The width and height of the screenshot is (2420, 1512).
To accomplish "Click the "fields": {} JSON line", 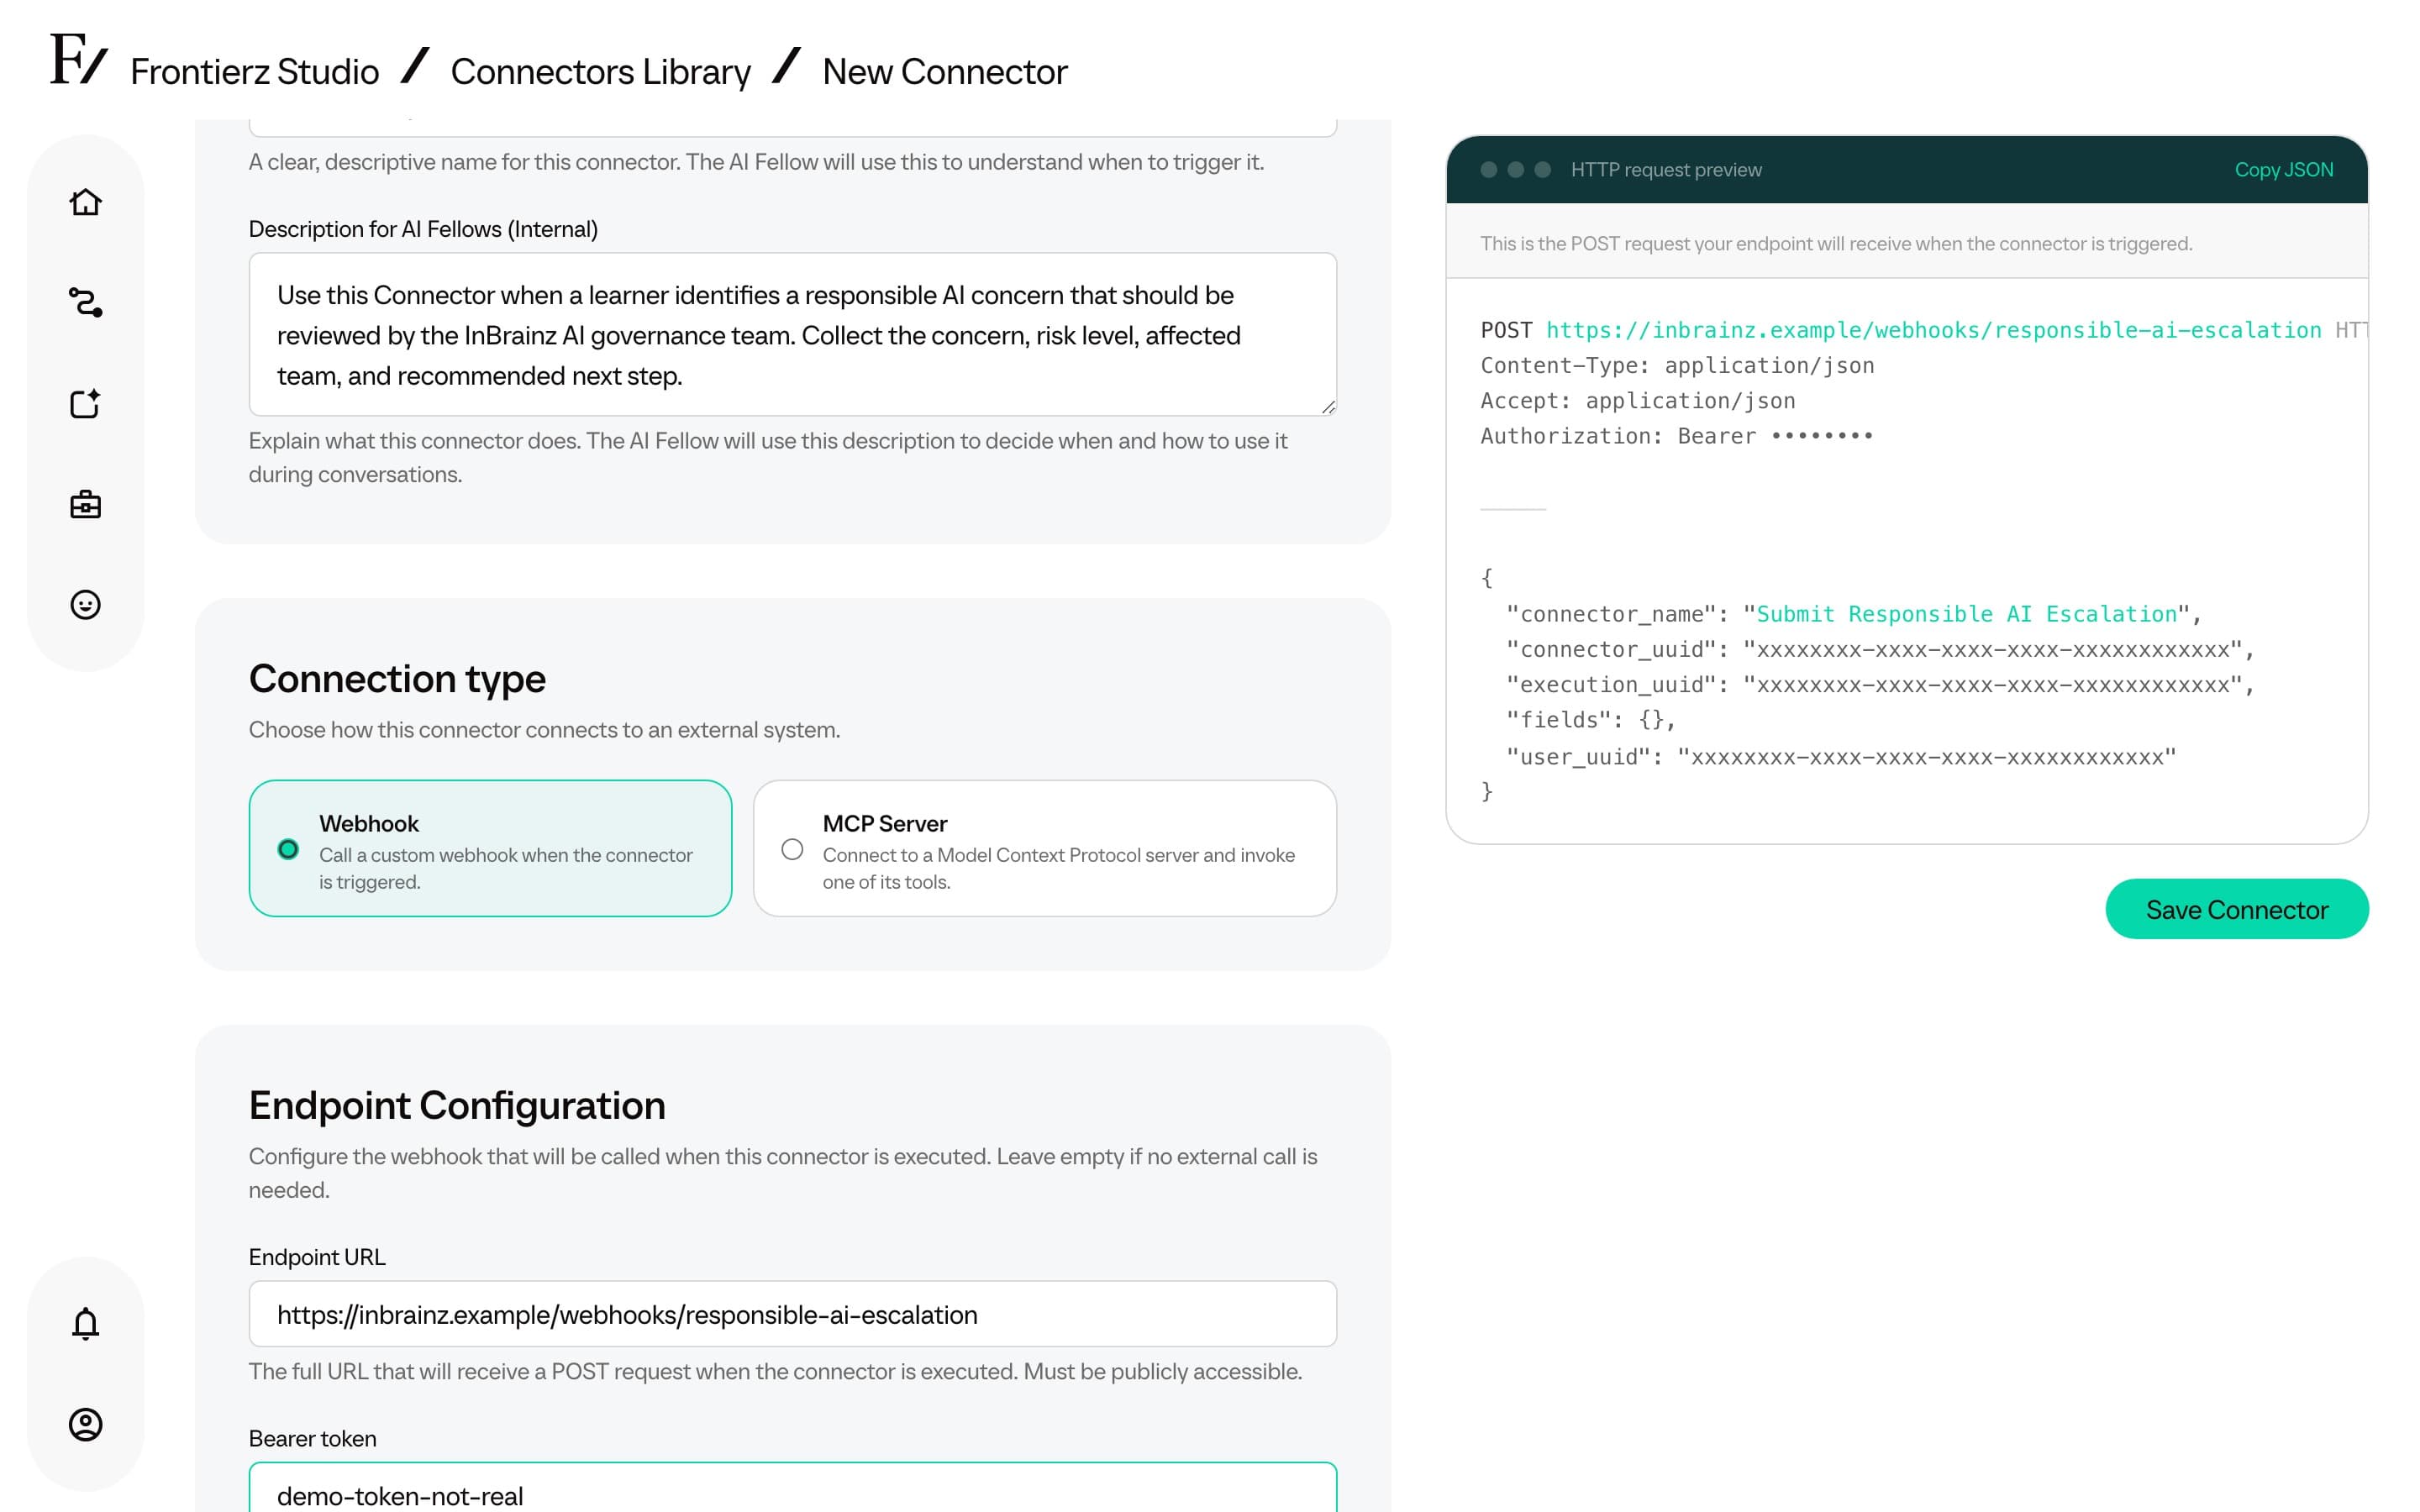I will point(1591,720).
